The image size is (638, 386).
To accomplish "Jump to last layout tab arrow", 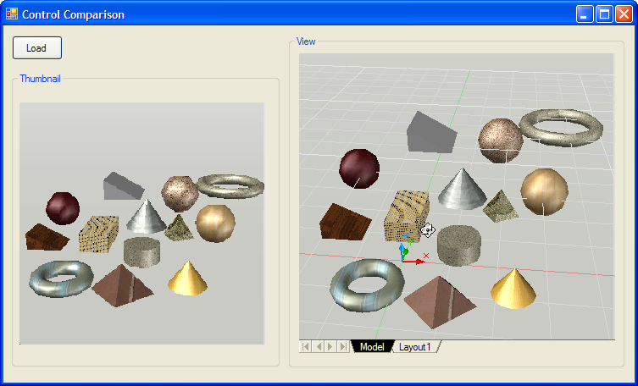I will click(x=343, y=347).
